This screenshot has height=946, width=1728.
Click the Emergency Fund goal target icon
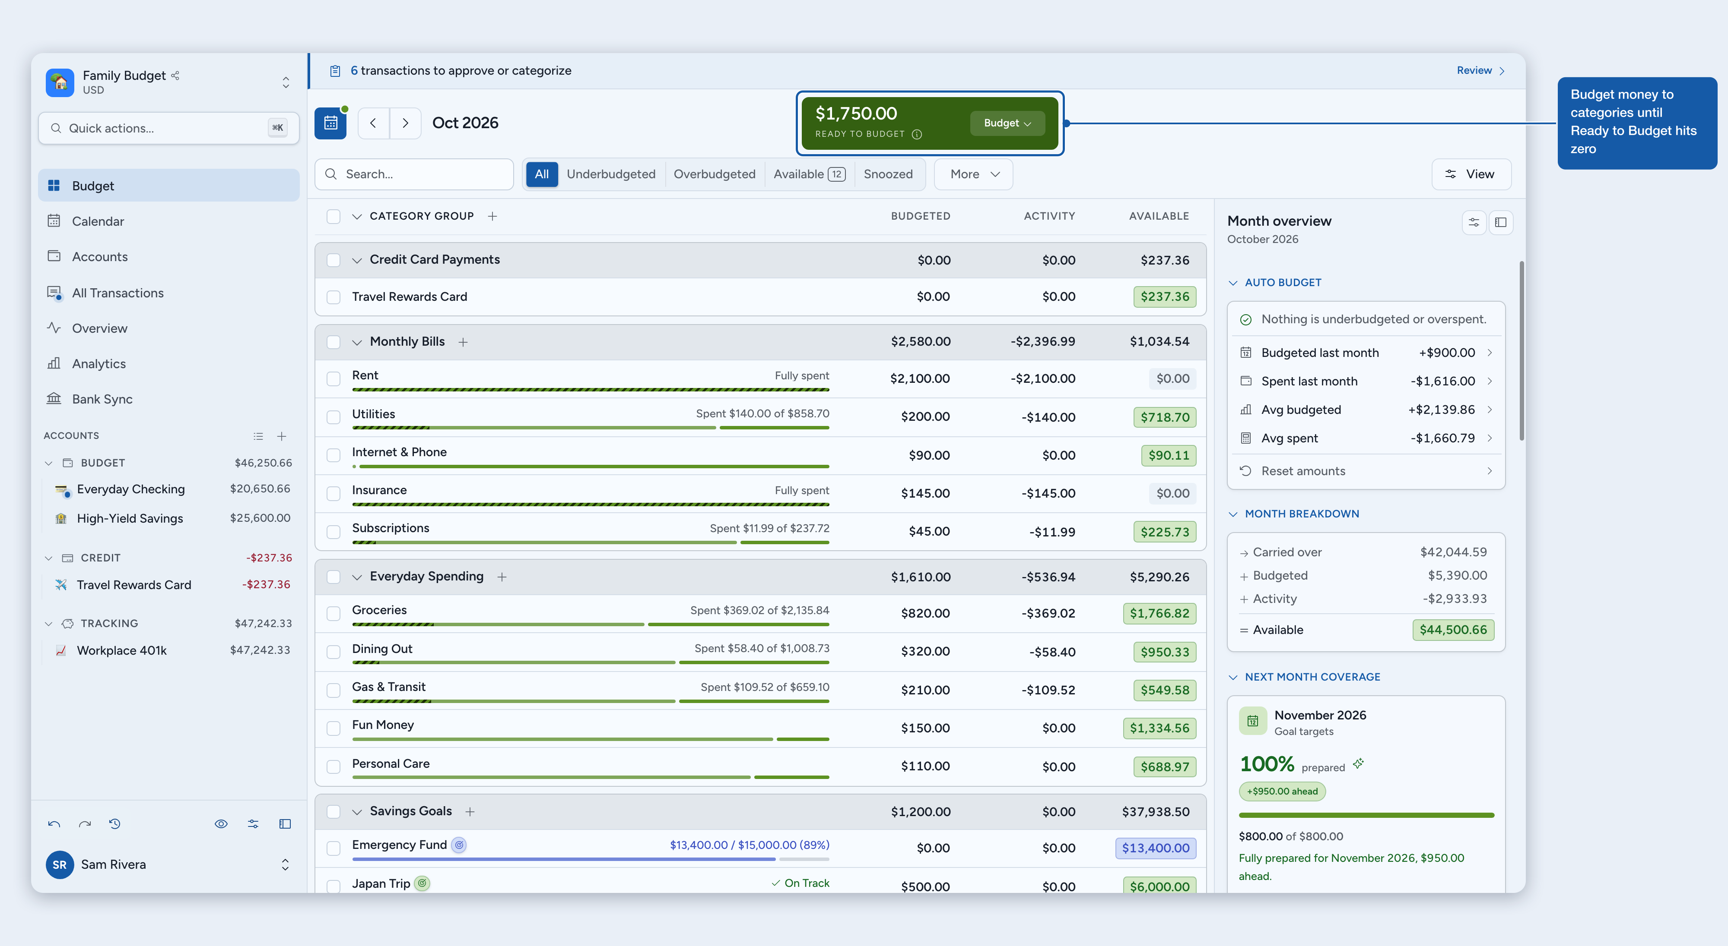click(x=459, y=845)
